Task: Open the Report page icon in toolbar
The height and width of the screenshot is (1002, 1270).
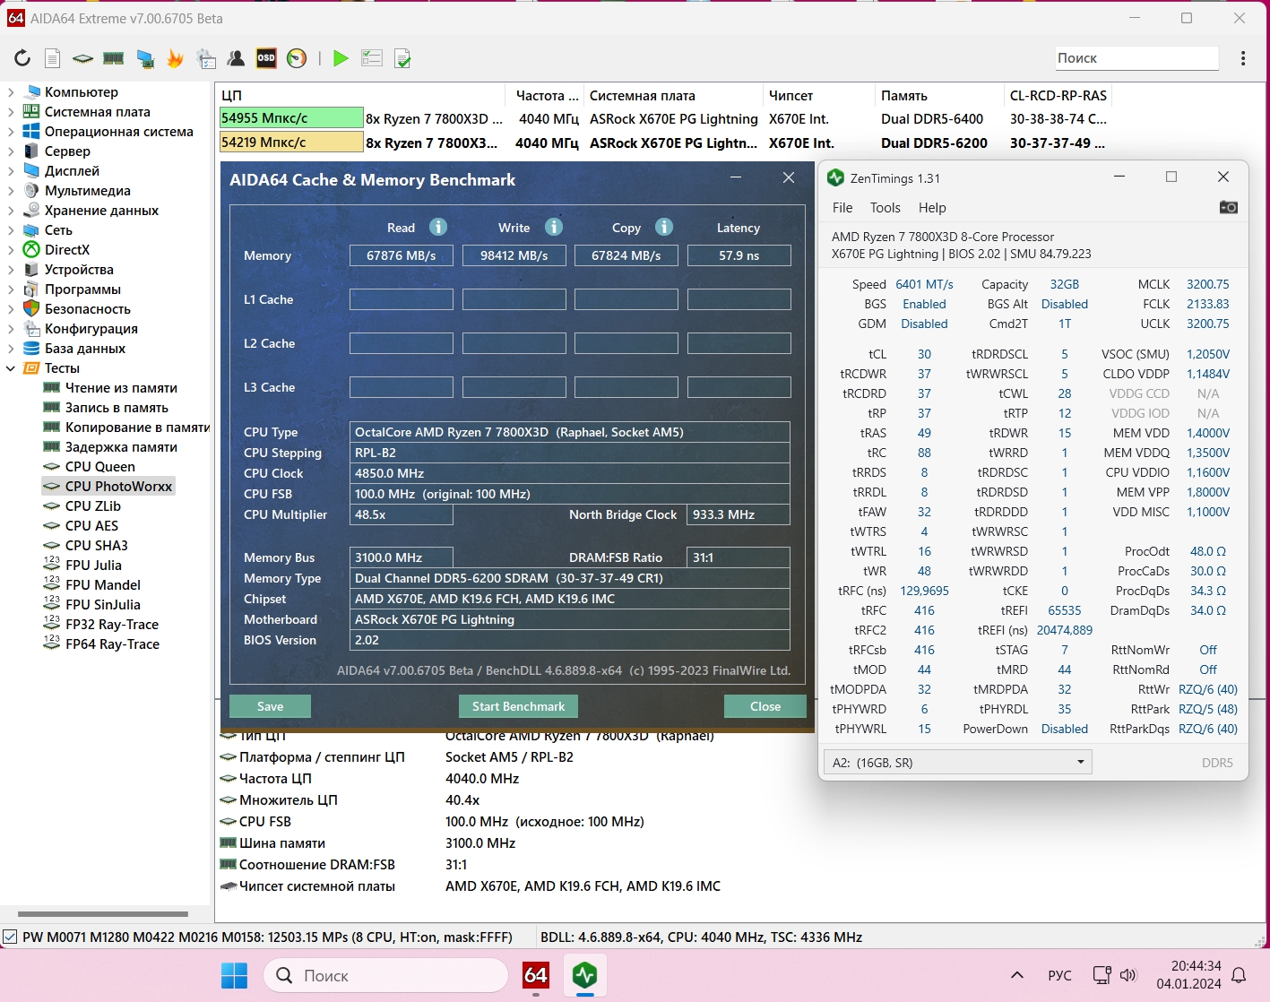Action: pos(53,58)
